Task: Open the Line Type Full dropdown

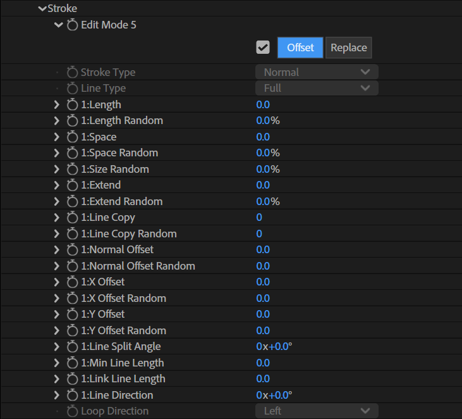Action: pos(317,88)
